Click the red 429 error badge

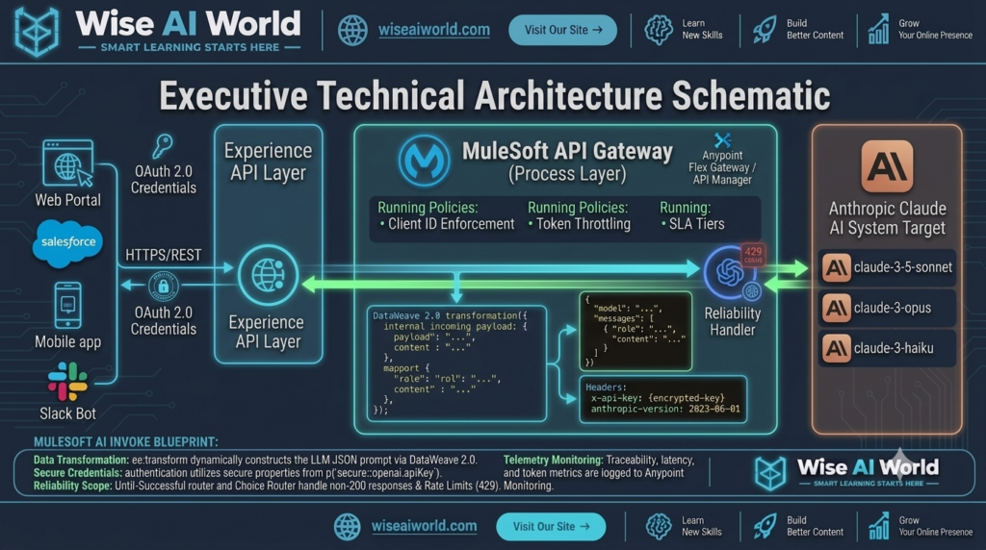(x=753, y=254)
